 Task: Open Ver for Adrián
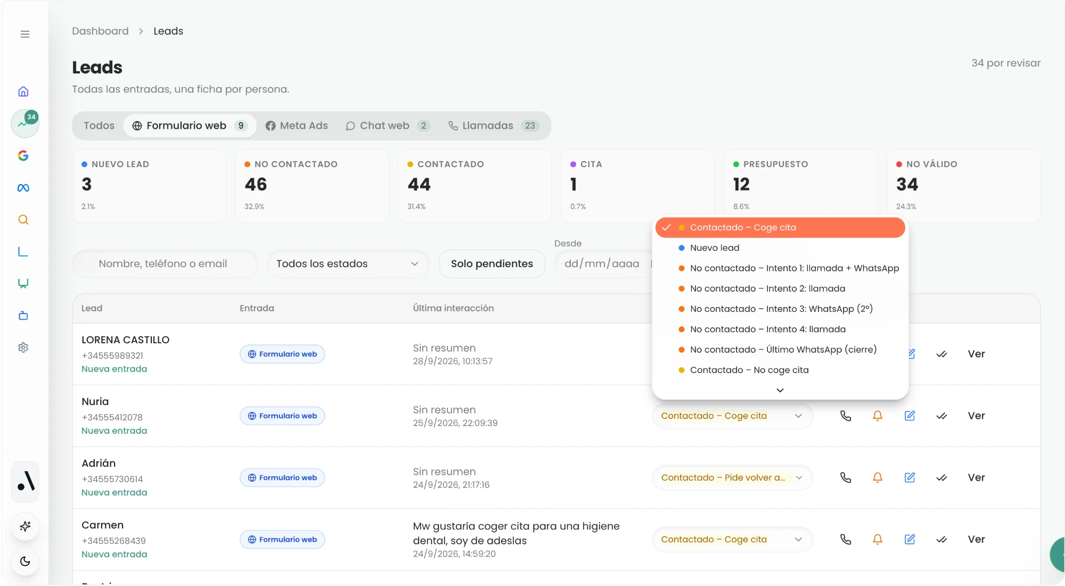976,477
